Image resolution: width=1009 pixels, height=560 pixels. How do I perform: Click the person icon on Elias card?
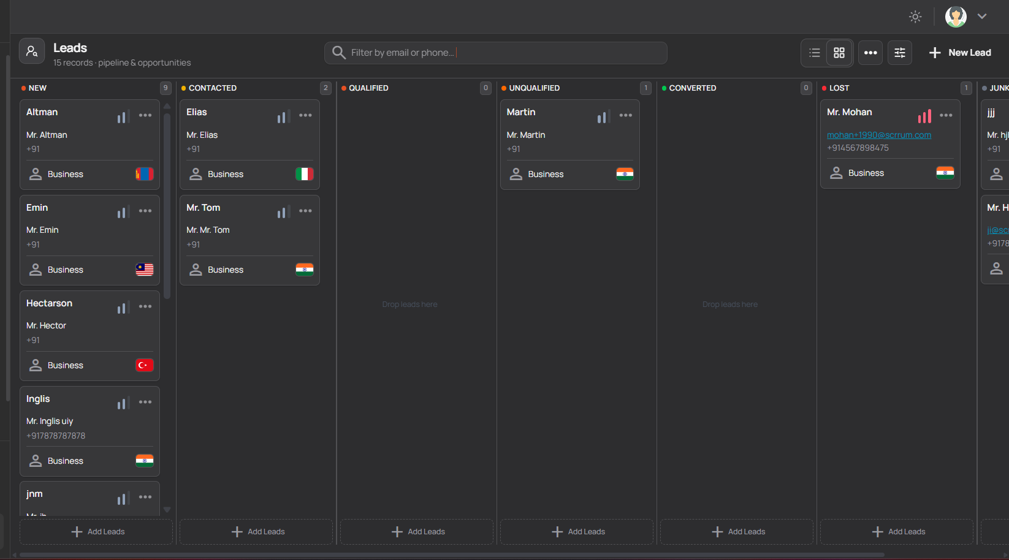tap(196, 174)
